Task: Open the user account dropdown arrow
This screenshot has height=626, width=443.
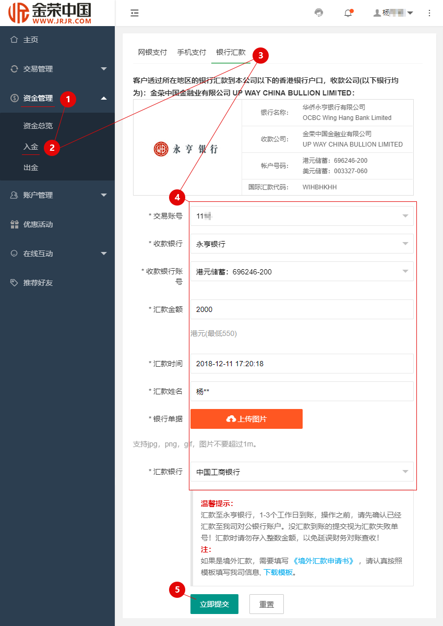Action: click(x=410, y=13)
